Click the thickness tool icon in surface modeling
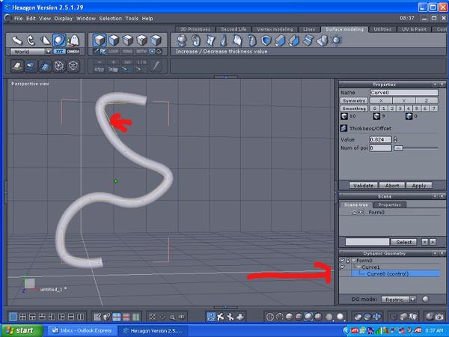 pyautogui.click(x=280, y=40)
